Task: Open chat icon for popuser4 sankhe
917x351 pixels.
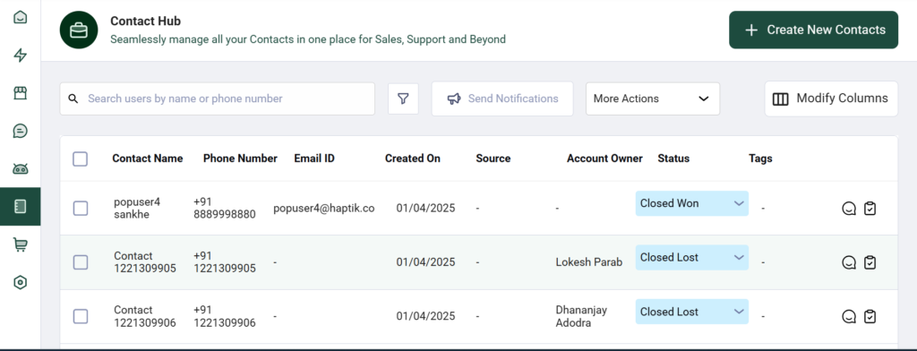Action: (849, 209)
